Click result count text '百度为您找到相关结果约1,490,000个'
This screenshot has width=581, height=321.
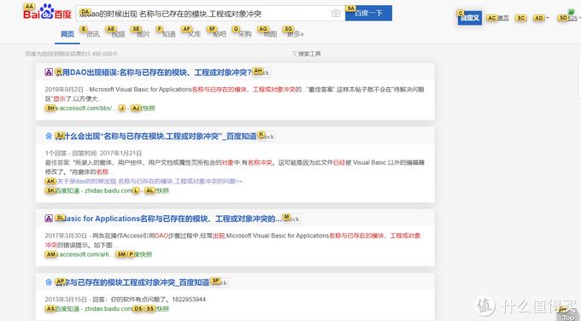(x=71, y=54)
